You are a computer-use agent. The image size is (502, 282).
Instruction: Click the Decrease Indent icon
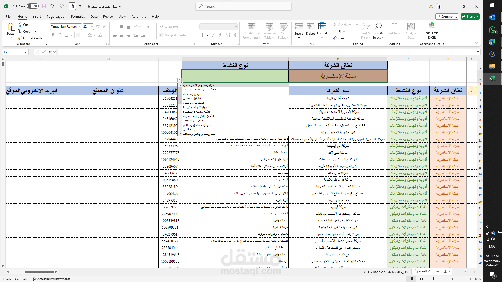[136, 35]
